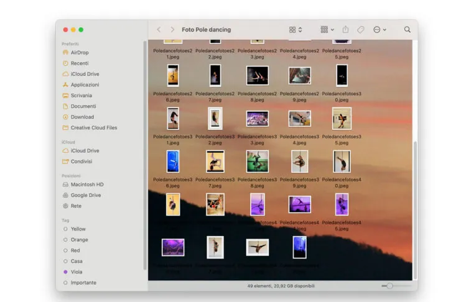The image size is (461, 302).
Task: Select the Poledancefotoes28.jpeg thumbnail
Action: [257, 76]
